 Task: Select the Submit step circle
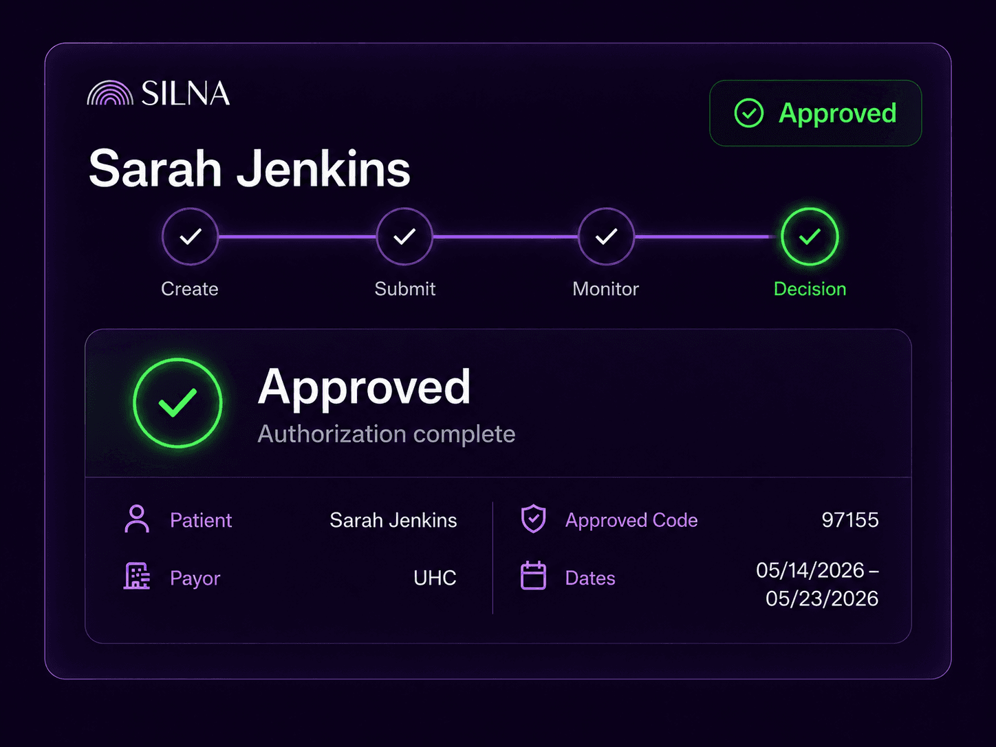(x=404, y=237)
